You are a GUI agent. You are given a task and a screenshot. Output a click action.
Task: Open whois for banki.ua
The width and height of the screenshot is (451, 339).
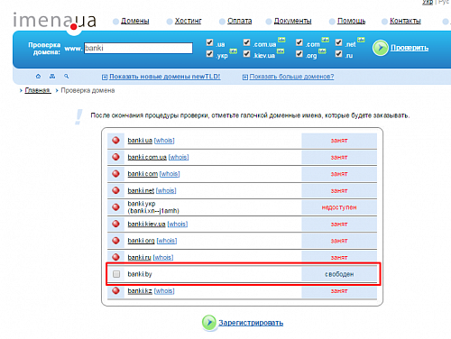[x=164, y=141]
